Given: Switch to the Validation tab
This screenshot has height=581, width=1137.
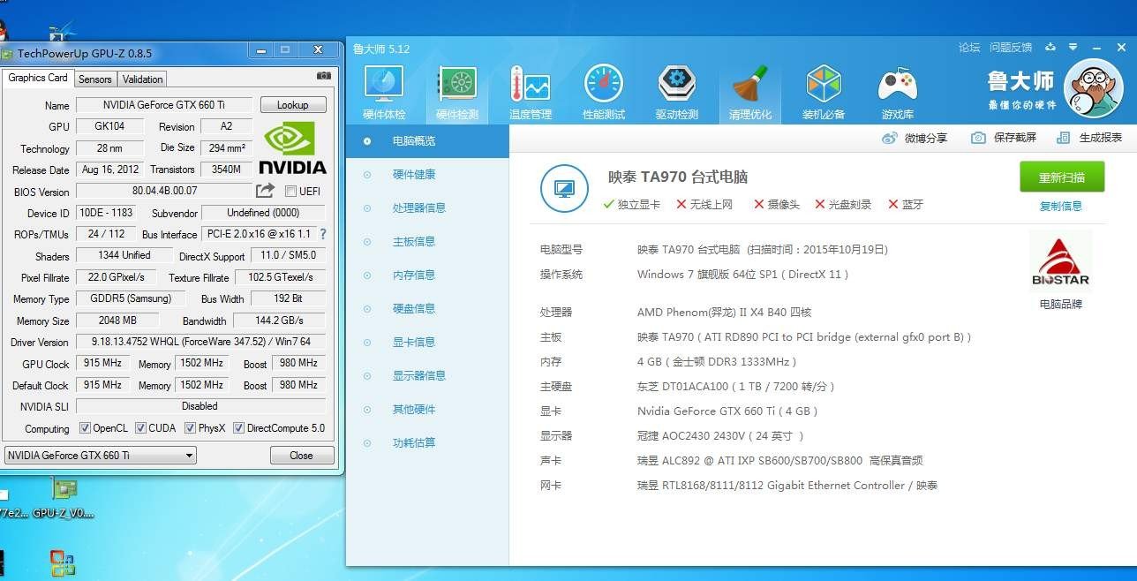Looking at the screenshot, I should tap(144, 79).
